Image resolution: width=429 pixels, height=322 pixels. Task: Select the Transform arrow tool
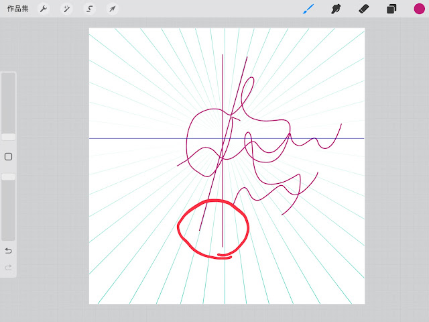[113, 9]
